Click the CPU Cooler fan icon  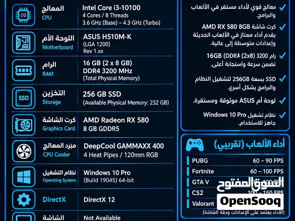24,151
